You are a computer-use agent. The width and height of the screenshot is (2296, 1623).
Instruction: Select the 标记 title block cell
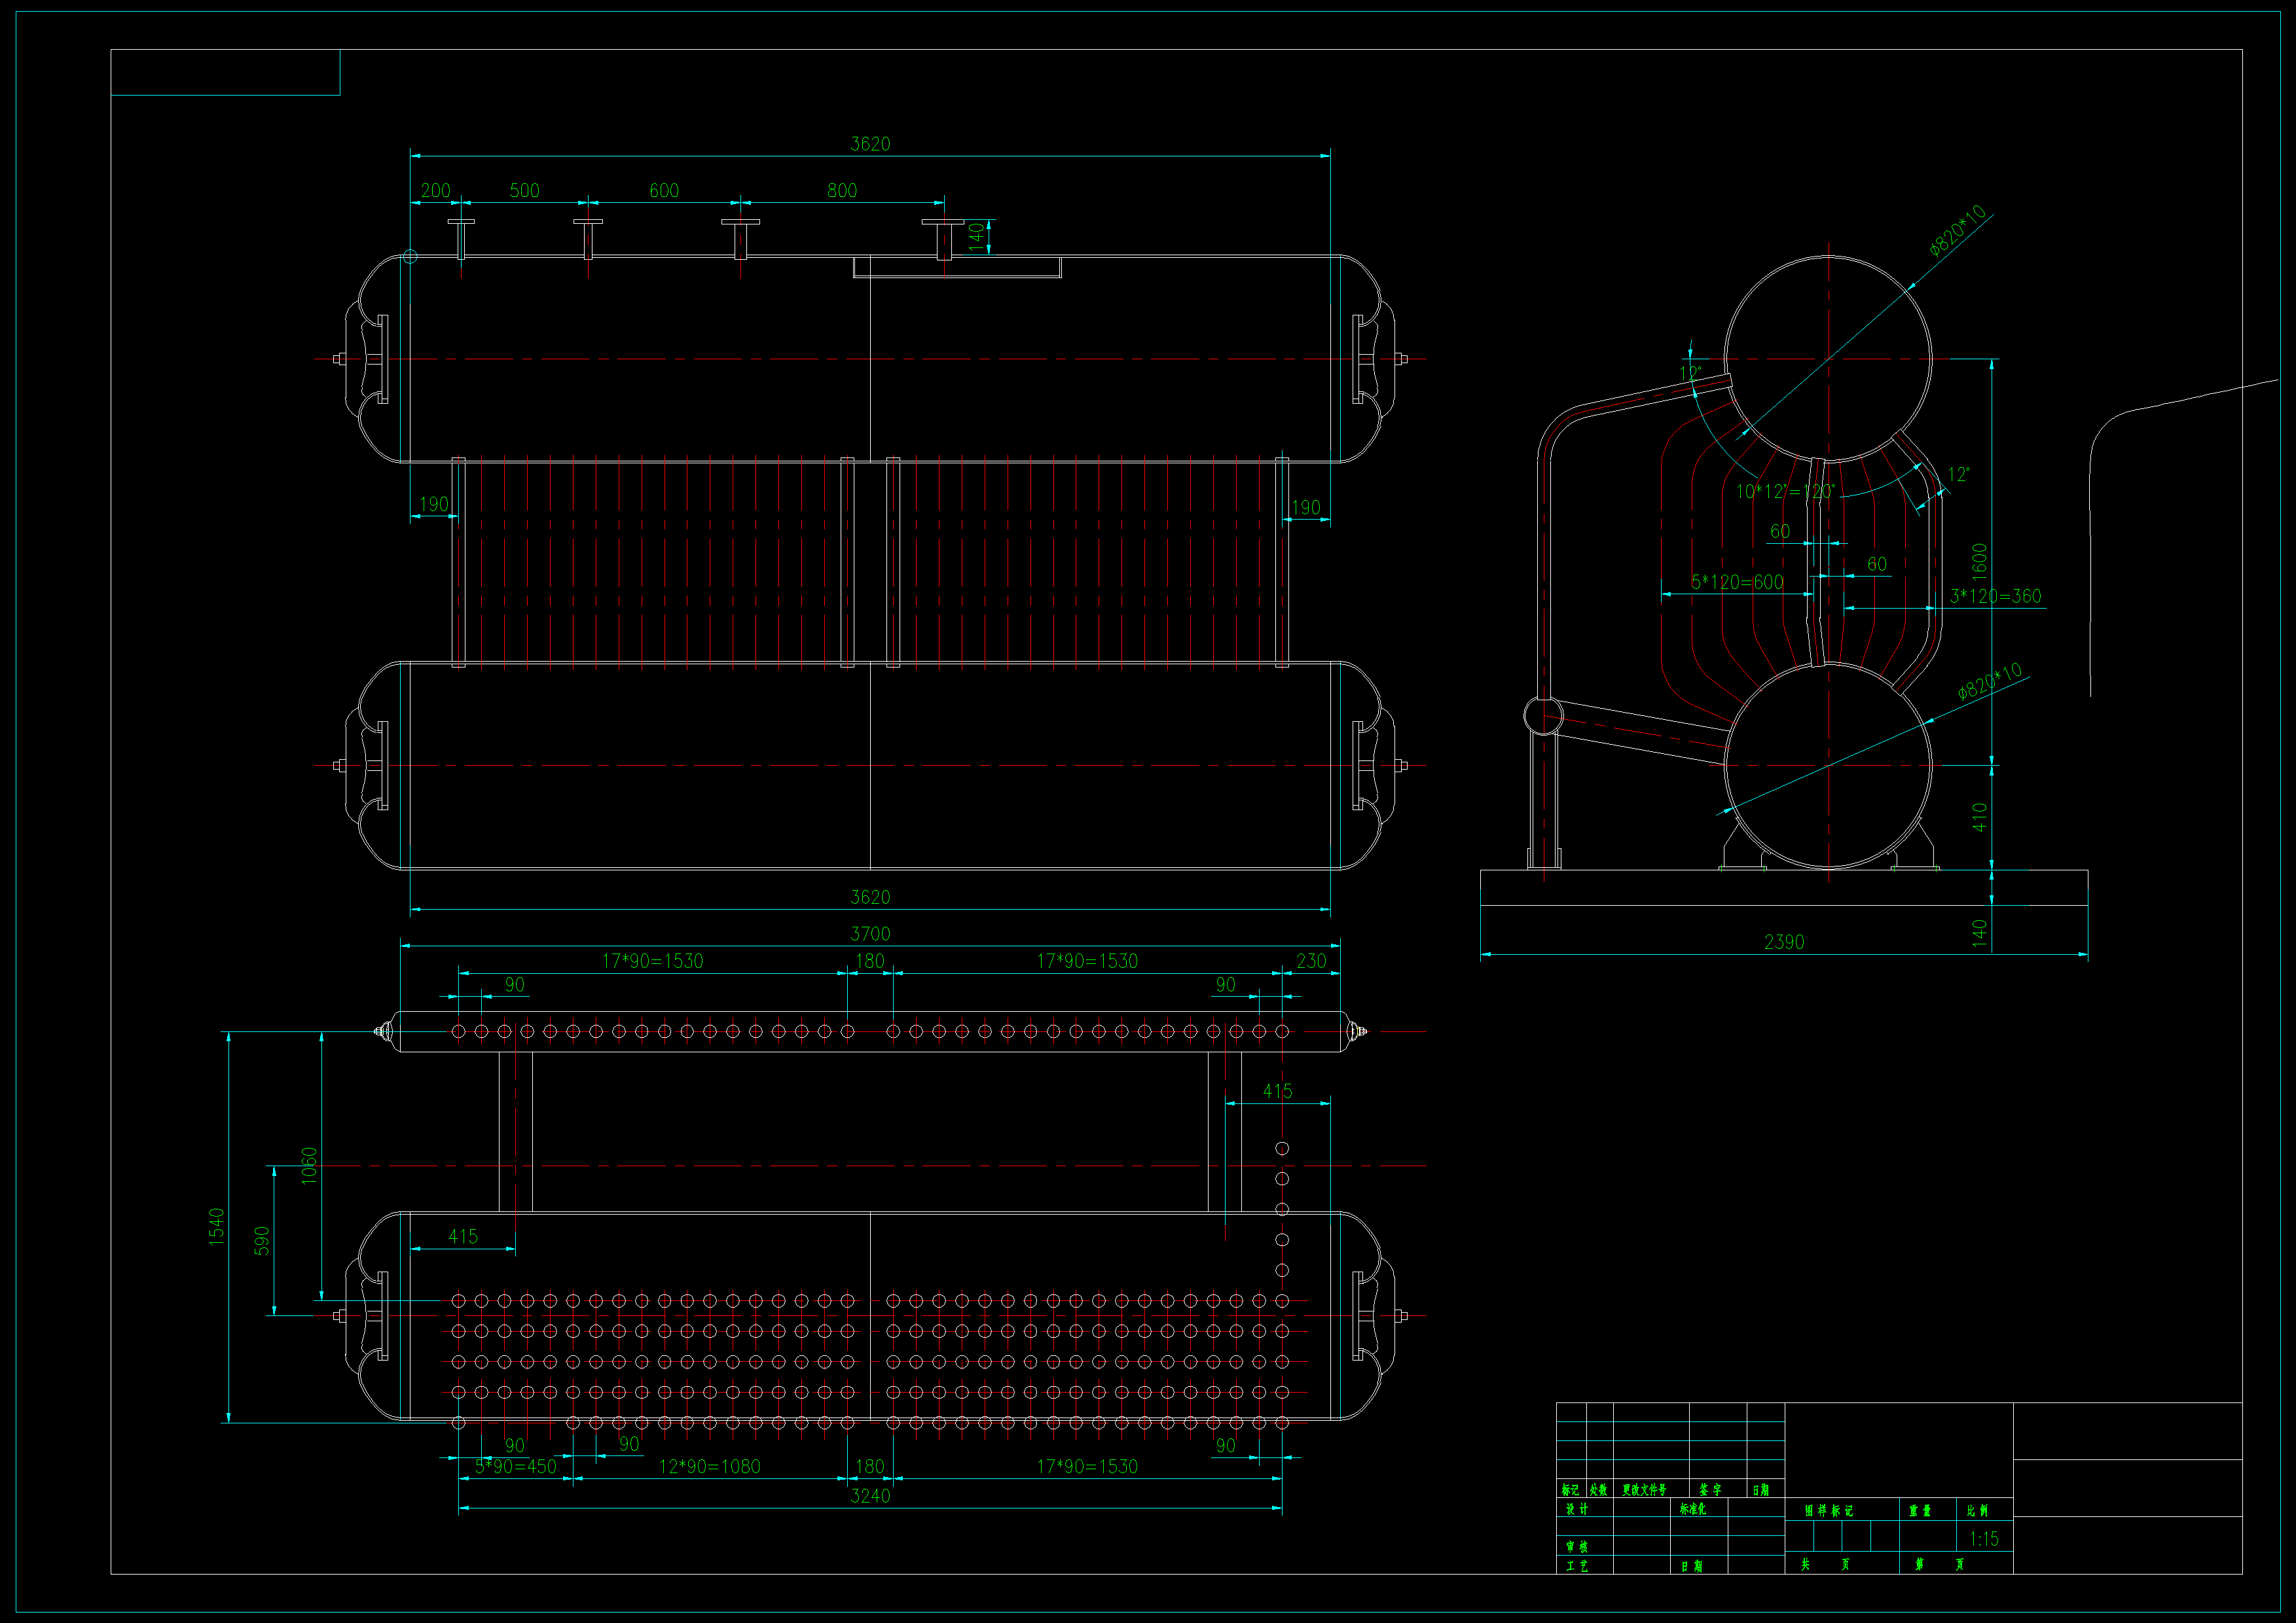pos(1570,1489)
